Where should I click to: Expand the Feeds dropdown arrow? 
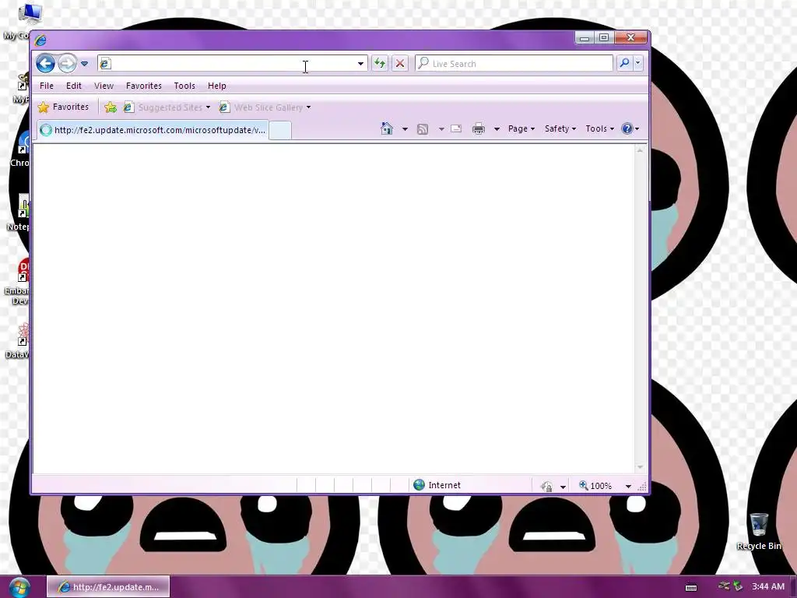point(441,129)
